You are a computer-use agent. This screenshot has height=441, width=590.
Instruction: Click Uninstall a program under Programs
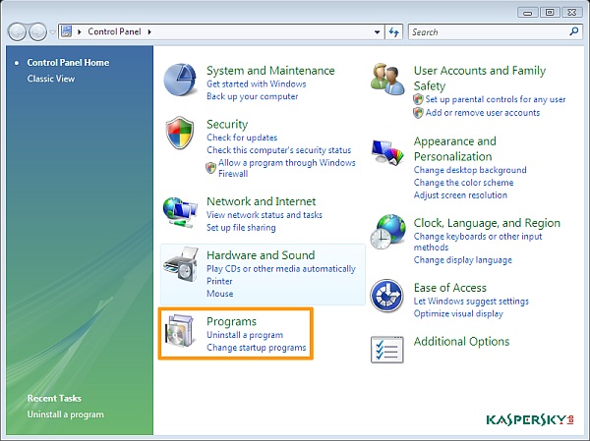(x=245, y=335)
